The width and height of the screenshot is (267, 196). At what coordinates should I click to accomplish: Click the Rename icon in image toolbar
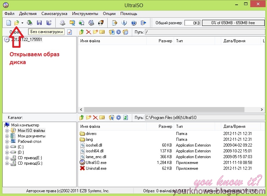tap(102, 32)
